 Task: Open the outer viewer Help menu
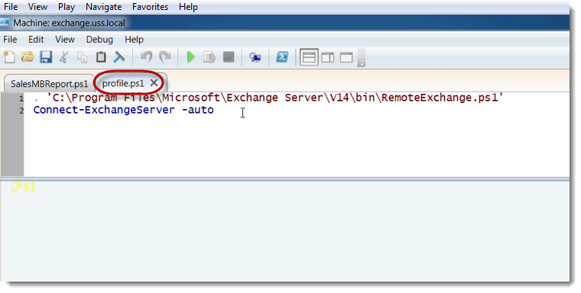pyautogui.click(x=188, y=7)
